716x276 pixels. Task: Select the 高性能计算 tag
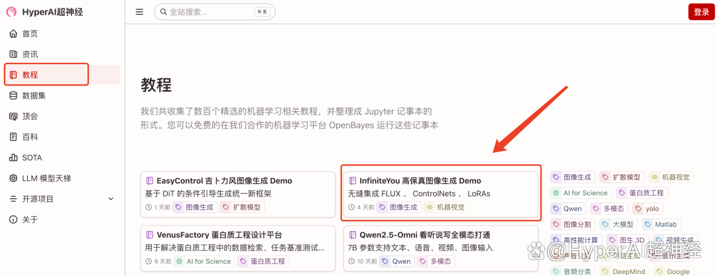(576, 240)
